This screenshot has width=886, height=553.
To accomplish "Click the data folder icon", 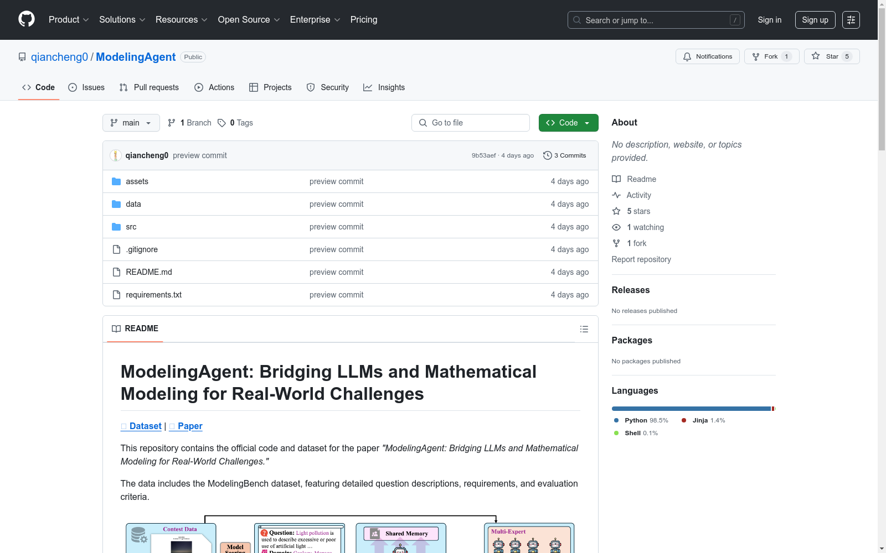I will click(x=116, y=204).
